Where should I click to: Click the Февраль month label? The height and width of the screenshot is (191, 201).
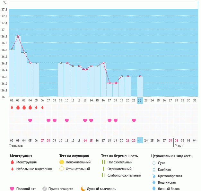click(16, 145)
